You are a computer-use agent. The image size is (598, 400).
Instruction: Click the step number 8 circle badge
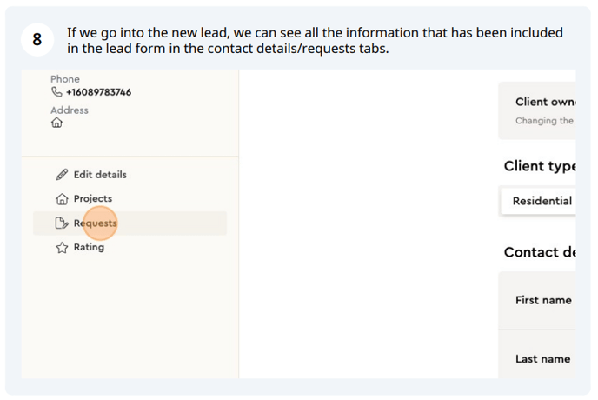[37, 39]
